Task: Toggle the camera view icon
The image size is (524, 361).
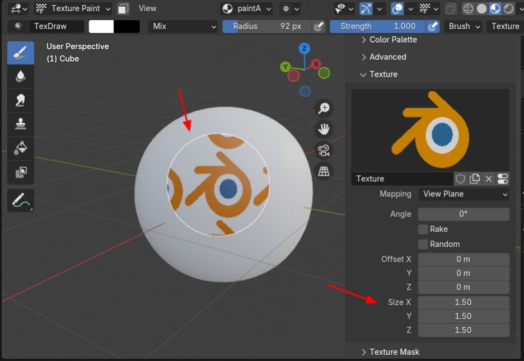Action: [324, 151]
